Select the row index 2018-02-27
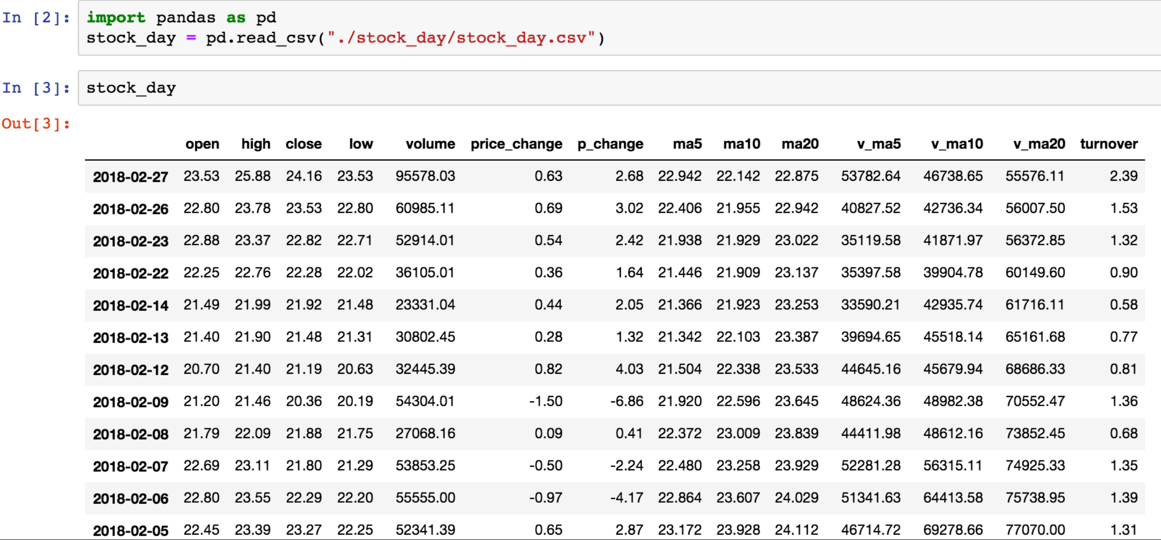Screen dimensions: 1161x540 pyautogui.click(x=131, y=176)
